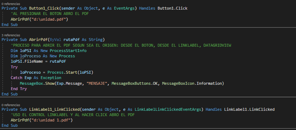Viewport: 296px width, 130px height.
Task: Click the rutaPdf parameter in AbrirPdf signature
Action: (x=70, y=40)
